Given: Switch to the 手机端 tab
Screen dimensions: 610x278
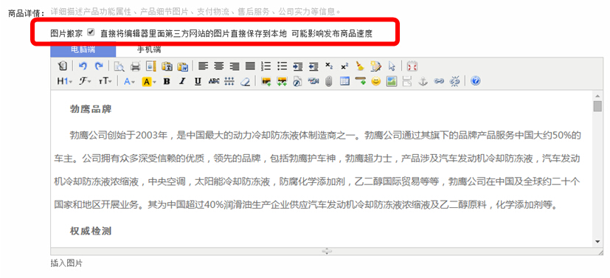Looking at the screenshot, I should pos(148,49).
